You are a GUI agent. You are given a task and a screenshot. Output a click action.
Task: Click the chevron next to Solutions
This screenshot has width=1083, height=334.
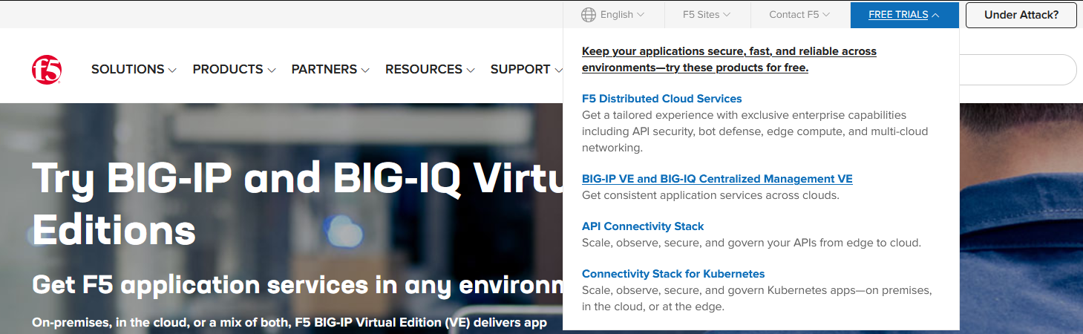[x=172, y=71]
